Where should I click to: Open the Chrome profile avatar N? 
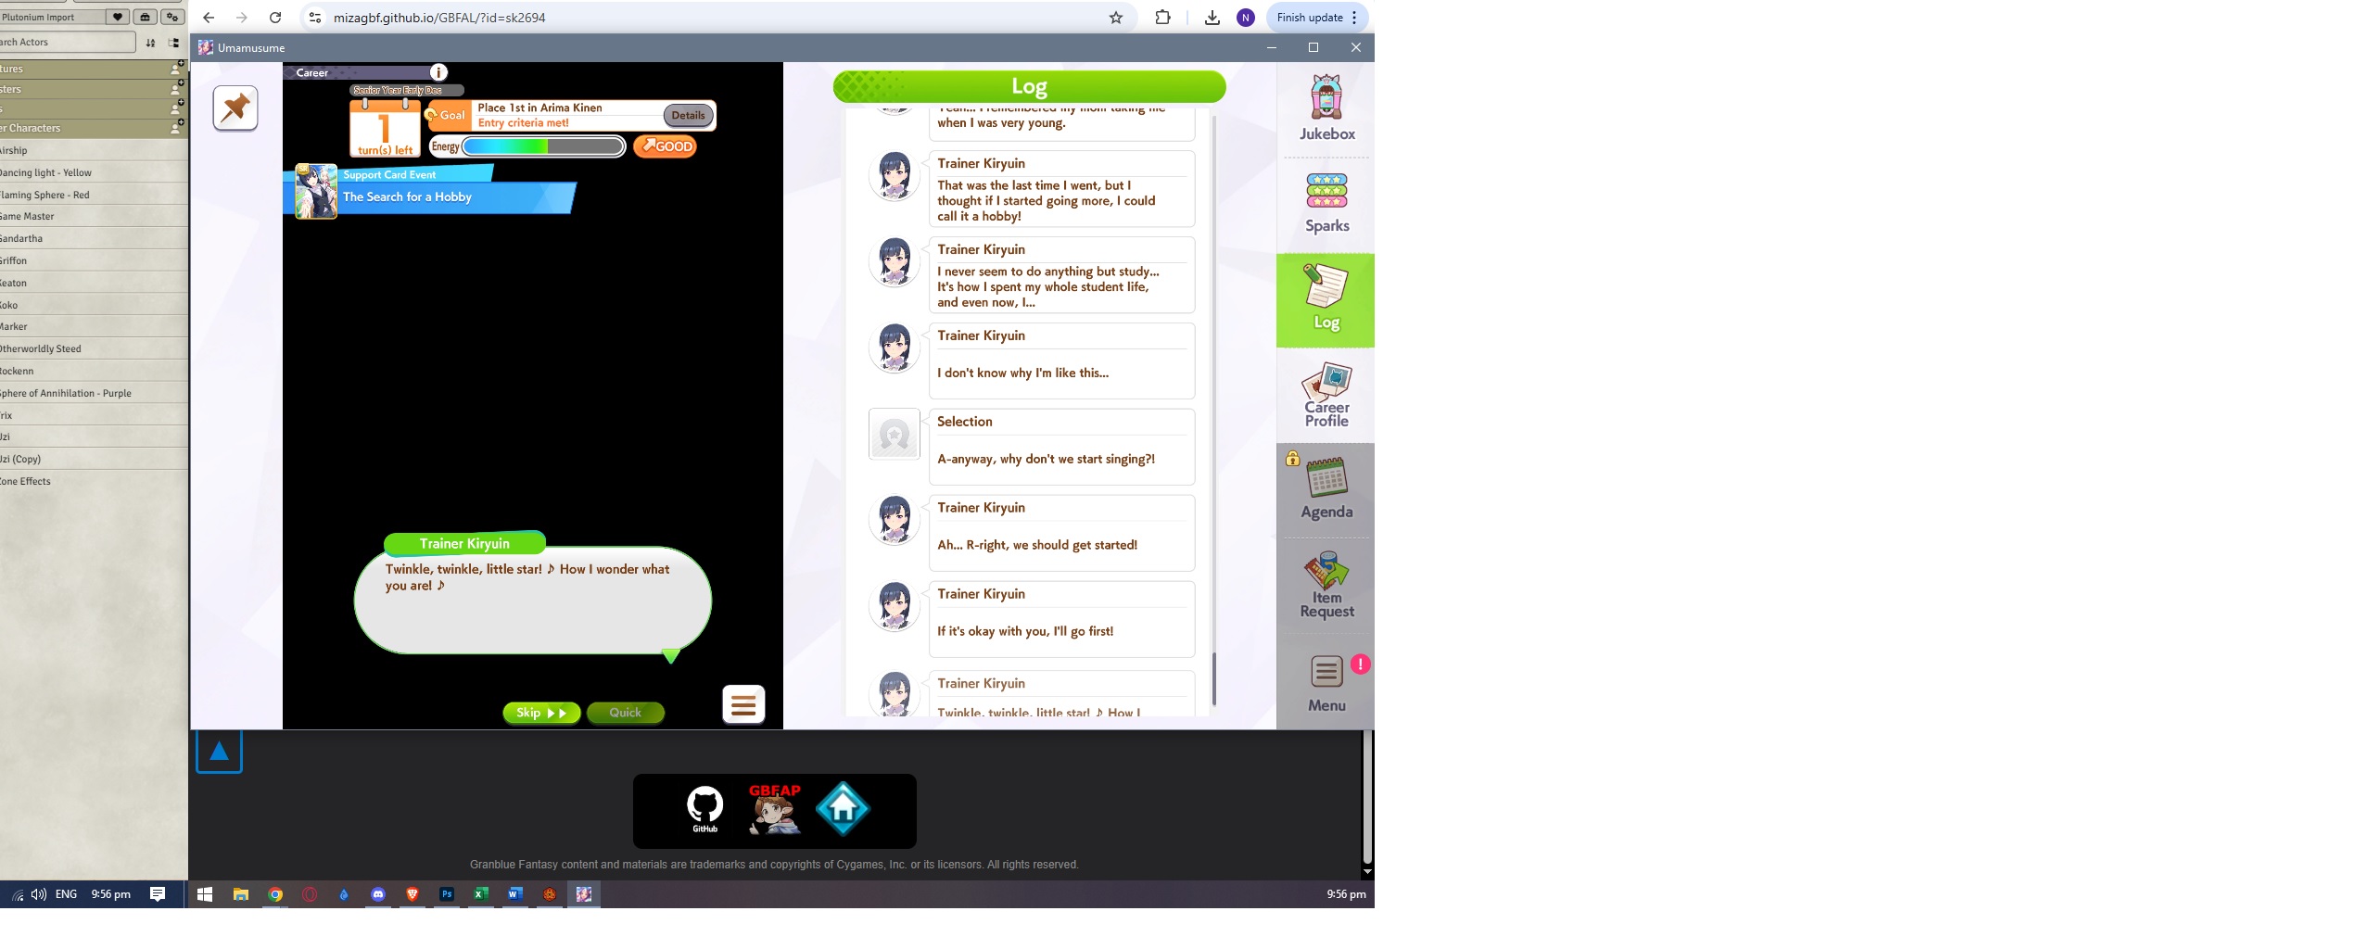(1246, 18)
